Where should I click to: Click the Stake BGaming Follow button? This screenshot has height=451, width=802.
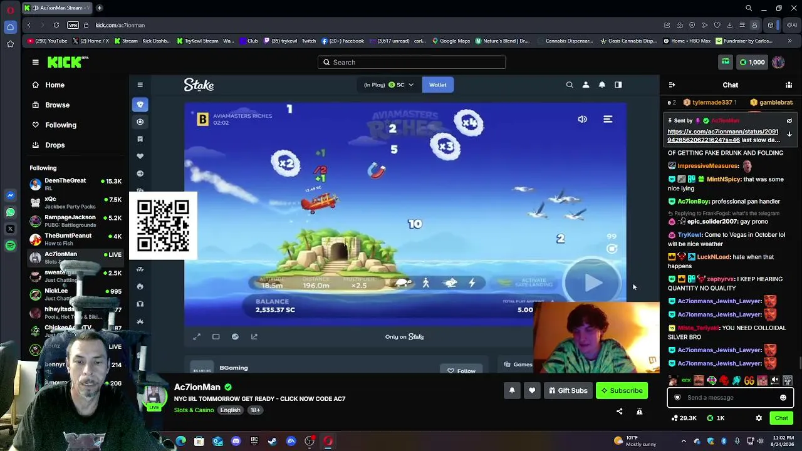[x=462, y=371]
